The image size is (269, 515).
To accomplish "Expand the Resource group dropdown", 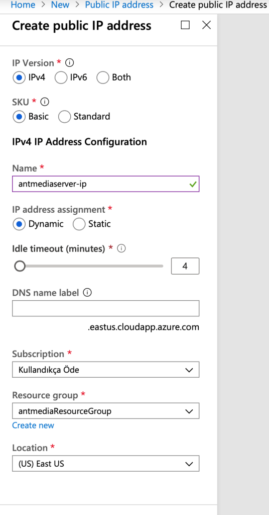I will (105, 411).
